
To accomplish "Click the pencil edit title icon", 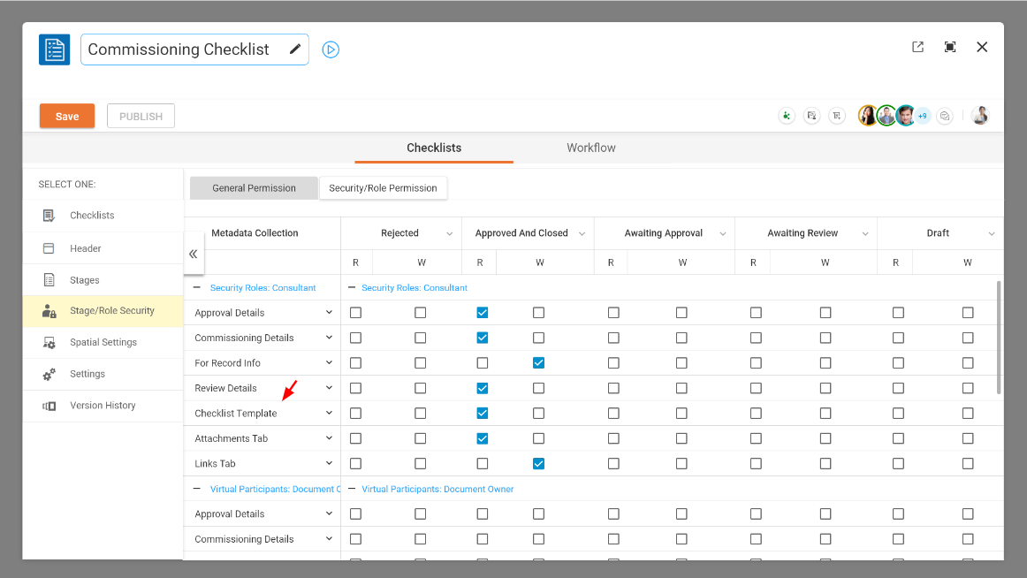I will pos(294,49).
